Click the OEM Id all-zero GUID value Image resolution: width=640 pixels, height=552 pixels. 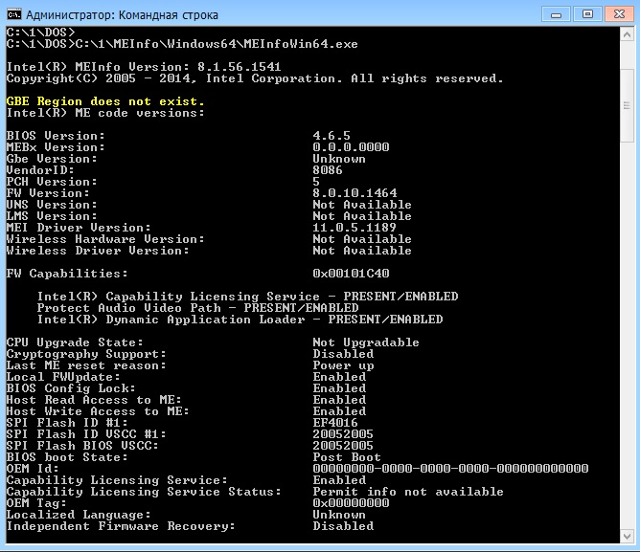(x=450, y=469)
